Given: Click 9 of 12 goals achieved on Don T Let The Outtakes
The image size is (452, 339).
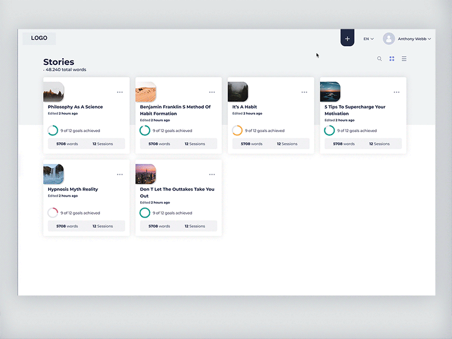Looking at the screenshot, I should [x=172, y=213].
